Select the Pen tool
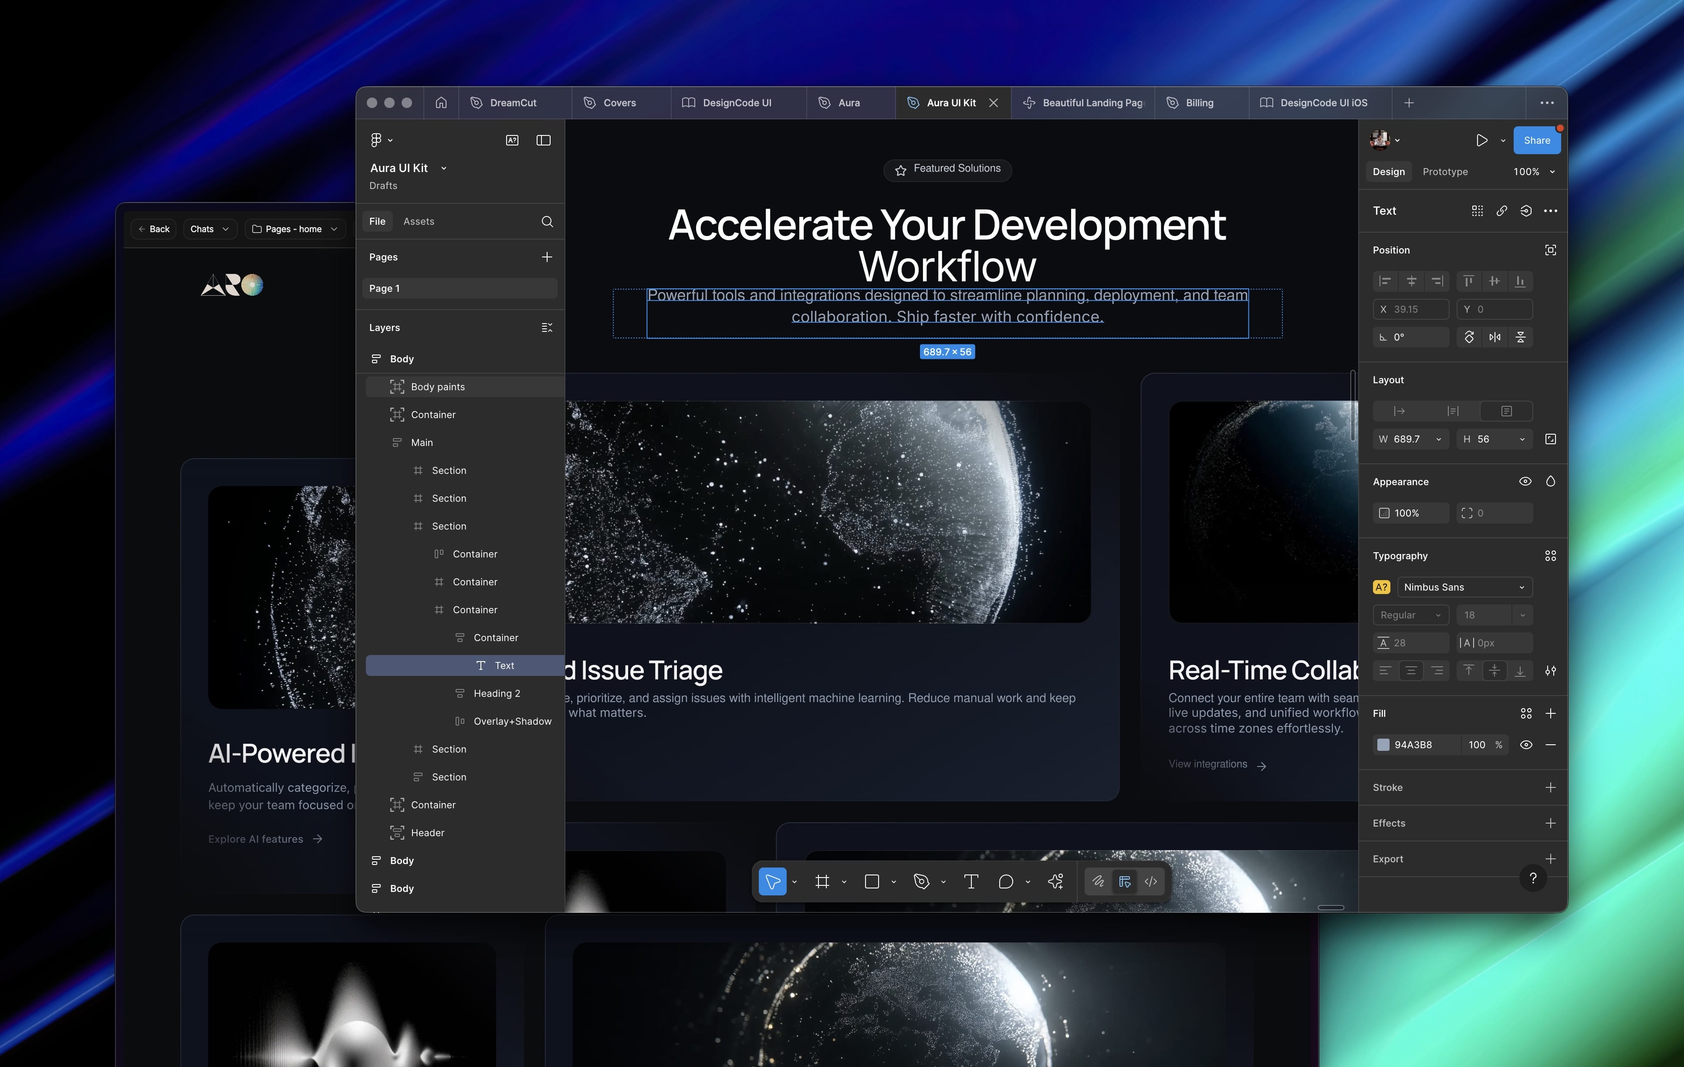The width and height of the screenshot is (1684, 1067). pyautogui.click(x=922, y=882)
